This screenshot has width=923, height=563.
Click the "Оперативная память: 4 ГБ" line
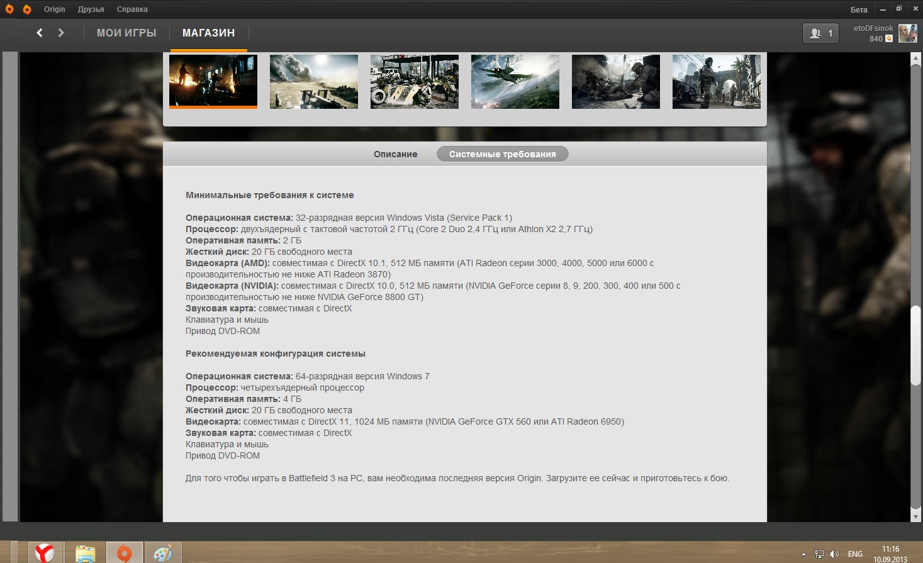[243, 399]
